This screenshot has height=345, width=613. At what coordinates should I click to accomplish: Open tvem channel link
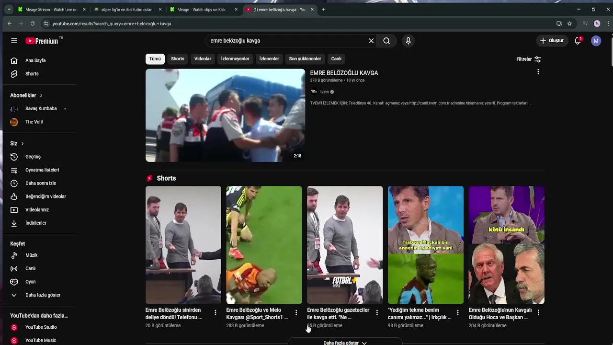(325, 92)
